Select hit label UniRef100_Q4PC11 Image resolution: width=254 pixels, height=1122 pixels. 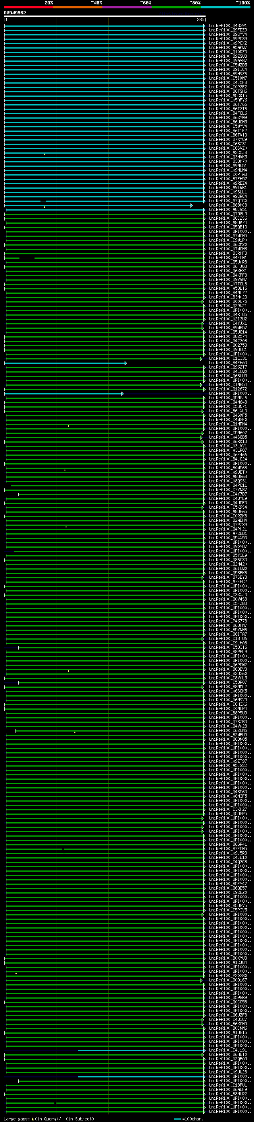[228, 485]
